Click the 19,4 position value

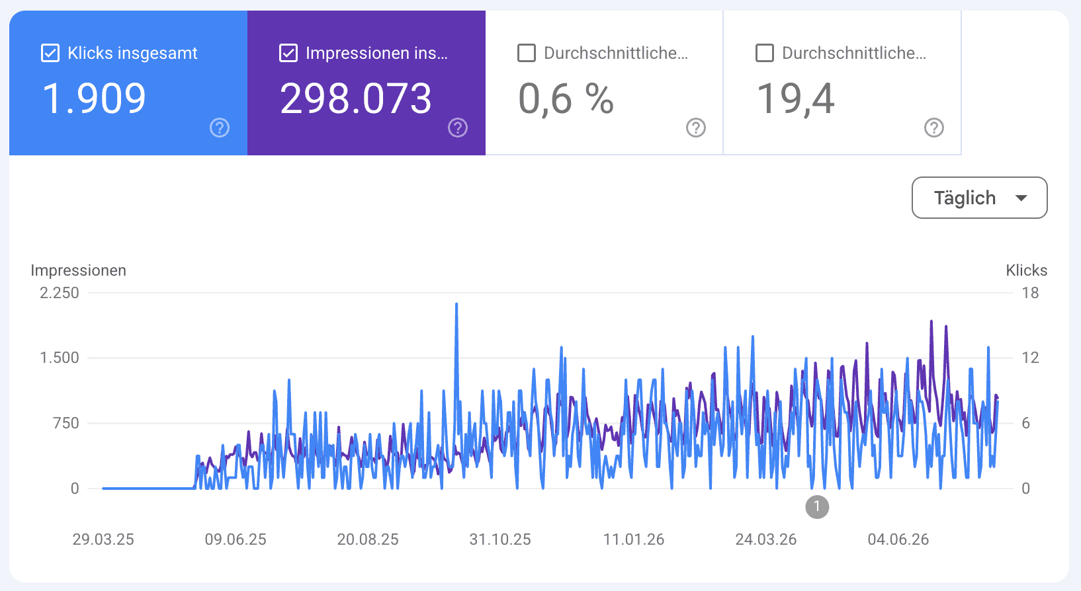coord(796,99)
